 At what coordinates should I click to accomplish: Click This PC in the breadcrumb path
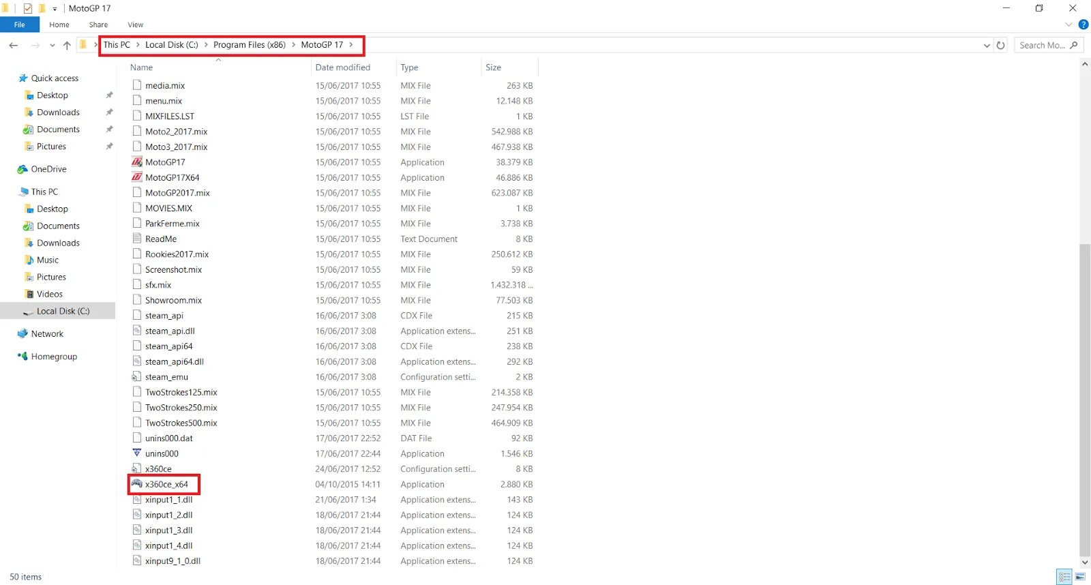(x=117, y=45)
